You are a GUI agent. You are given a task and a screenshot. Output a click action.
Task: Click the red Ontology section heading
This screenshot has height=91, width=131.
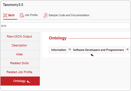[58, 38]
